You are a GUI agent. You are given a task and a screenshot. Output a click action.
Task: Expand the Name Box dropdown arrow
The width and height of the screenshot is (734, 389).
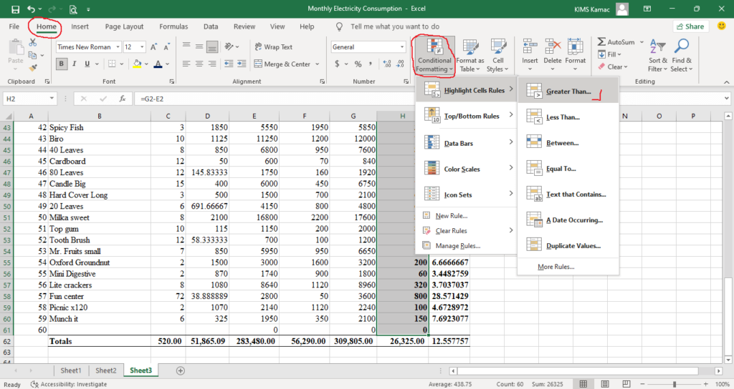(52, 99)
